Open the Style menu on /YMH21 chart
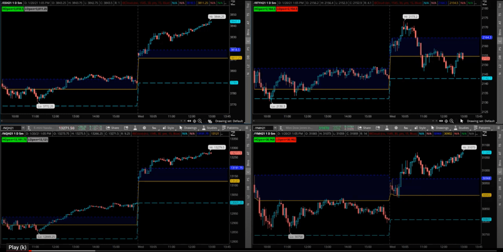 [420, 128]
